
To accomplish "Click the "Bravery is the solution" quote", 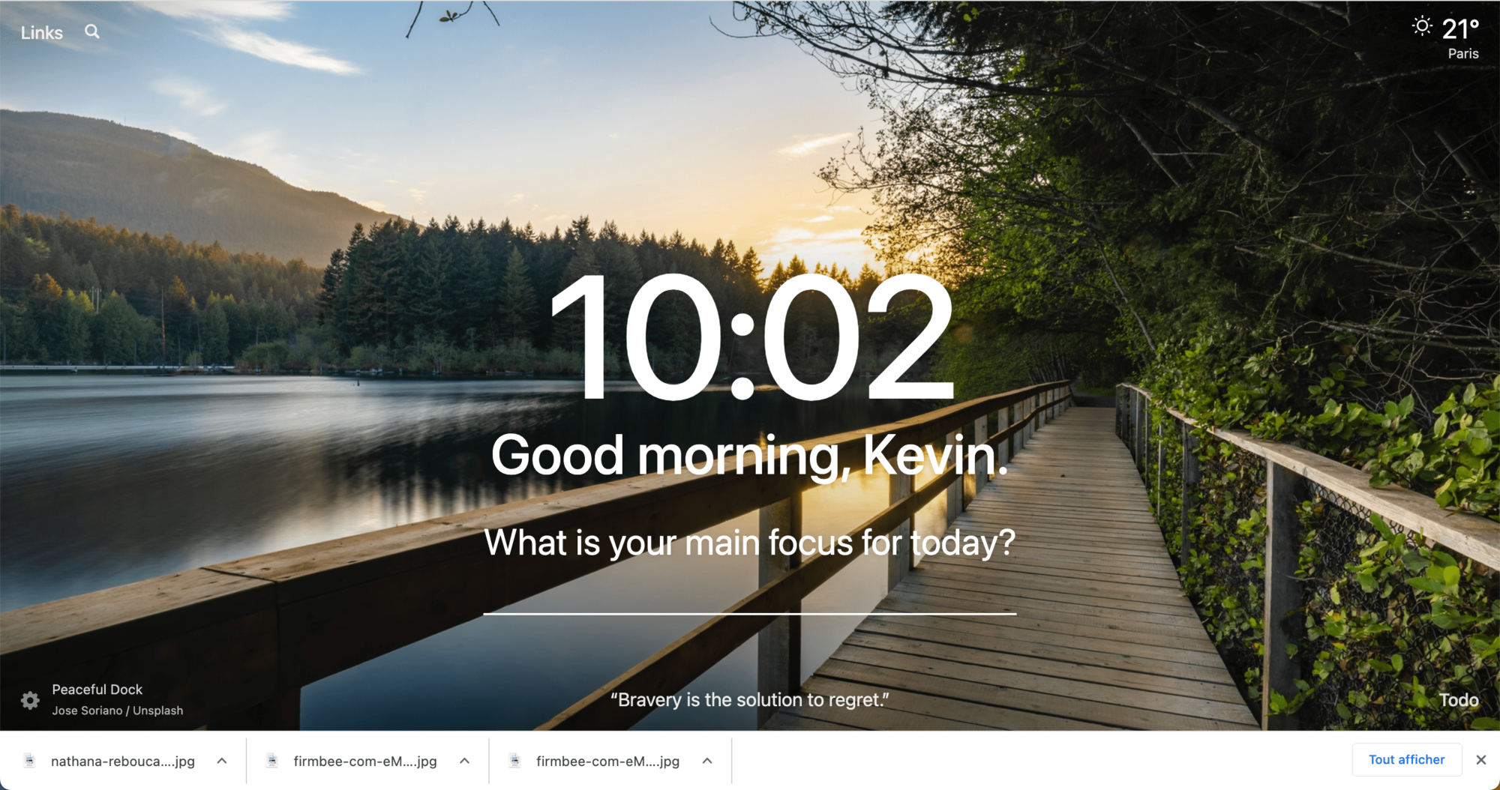I will point(750,700).
